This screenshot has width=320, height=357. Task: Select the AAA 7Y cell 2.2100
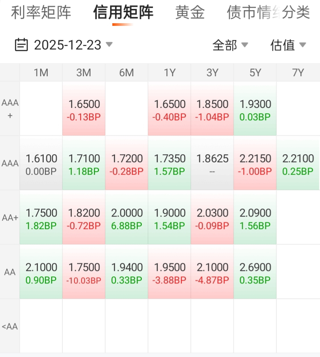click(298, 164)
